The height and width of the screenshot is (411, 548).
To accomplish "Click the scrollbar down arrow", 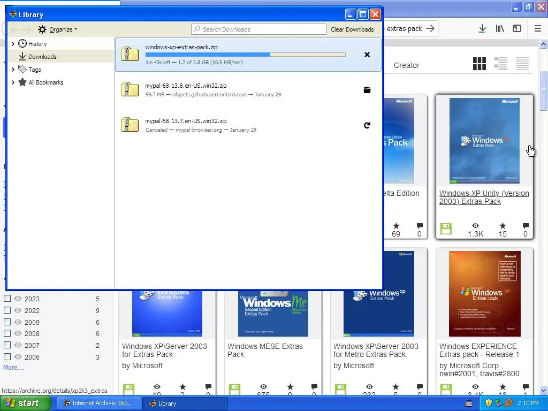I will click(543, 390).
